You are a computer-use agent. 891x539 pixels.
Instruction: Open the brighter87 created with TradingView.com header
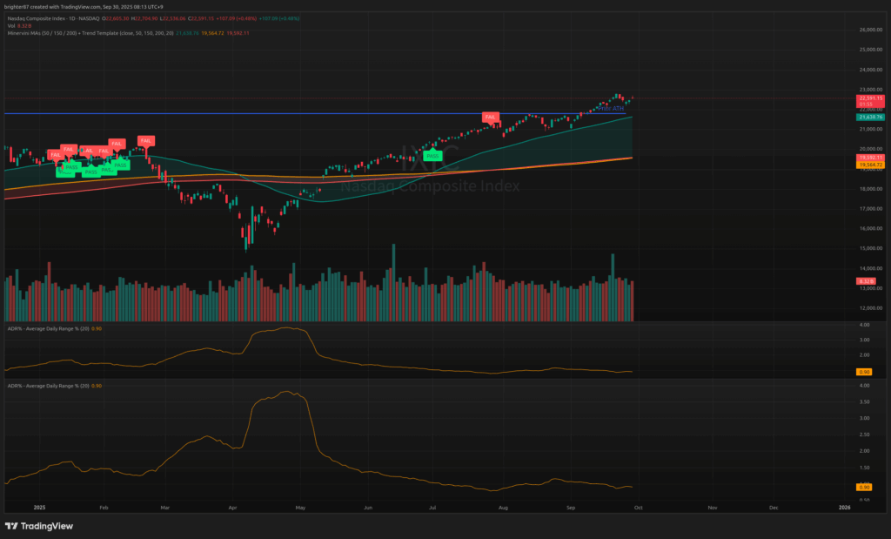(84, 7)
